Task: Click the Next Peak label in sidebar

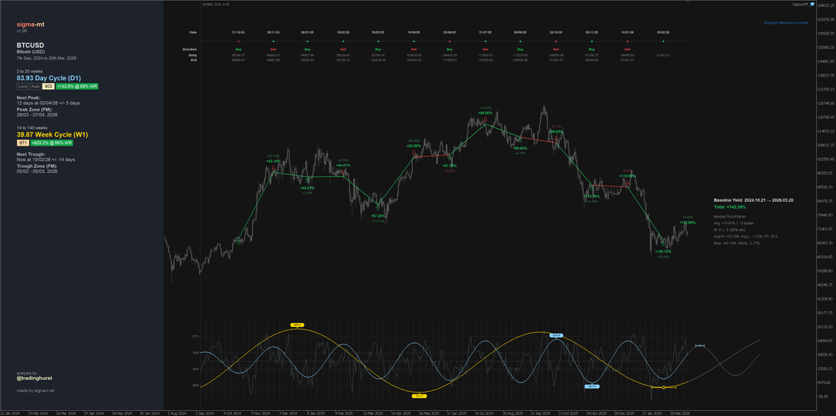Action: 29,98
